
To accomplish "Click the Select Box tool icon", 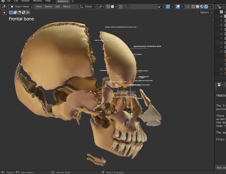I will (x=5, y=12).
